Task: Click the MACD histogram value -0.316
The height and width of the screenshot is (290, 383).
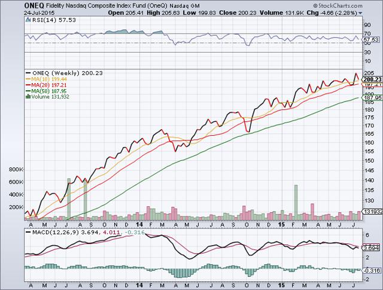Action: tap(135, 233)
